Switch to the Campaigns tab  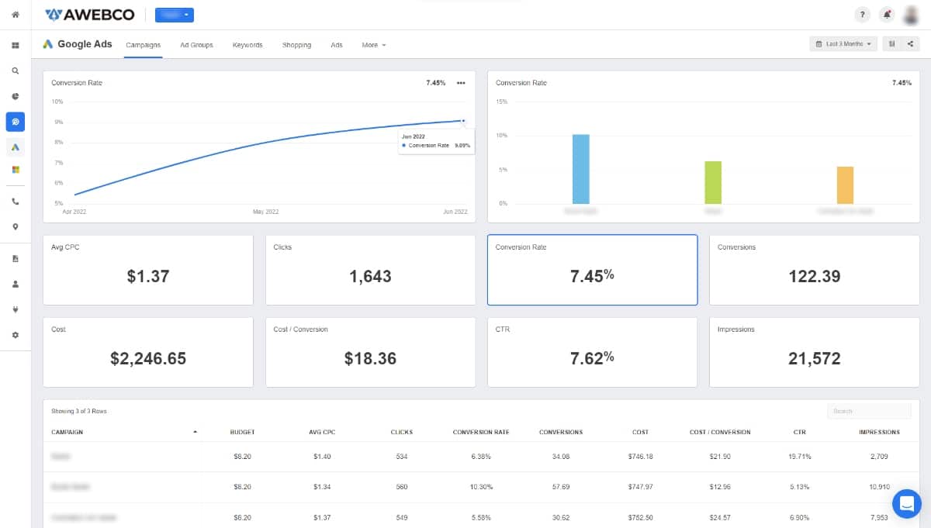click(x=144, y=45)
